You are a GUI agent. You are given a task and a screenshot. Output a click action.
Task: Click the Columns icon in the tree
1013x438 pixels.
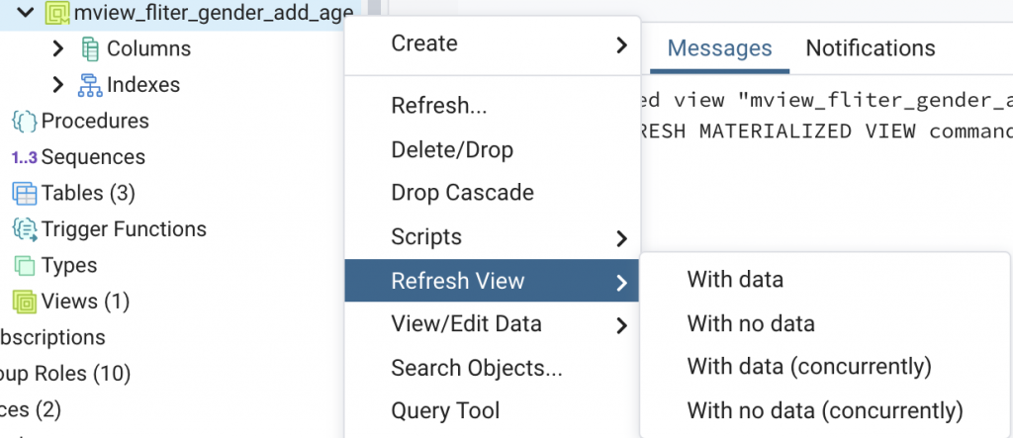(x=91, y=48)
